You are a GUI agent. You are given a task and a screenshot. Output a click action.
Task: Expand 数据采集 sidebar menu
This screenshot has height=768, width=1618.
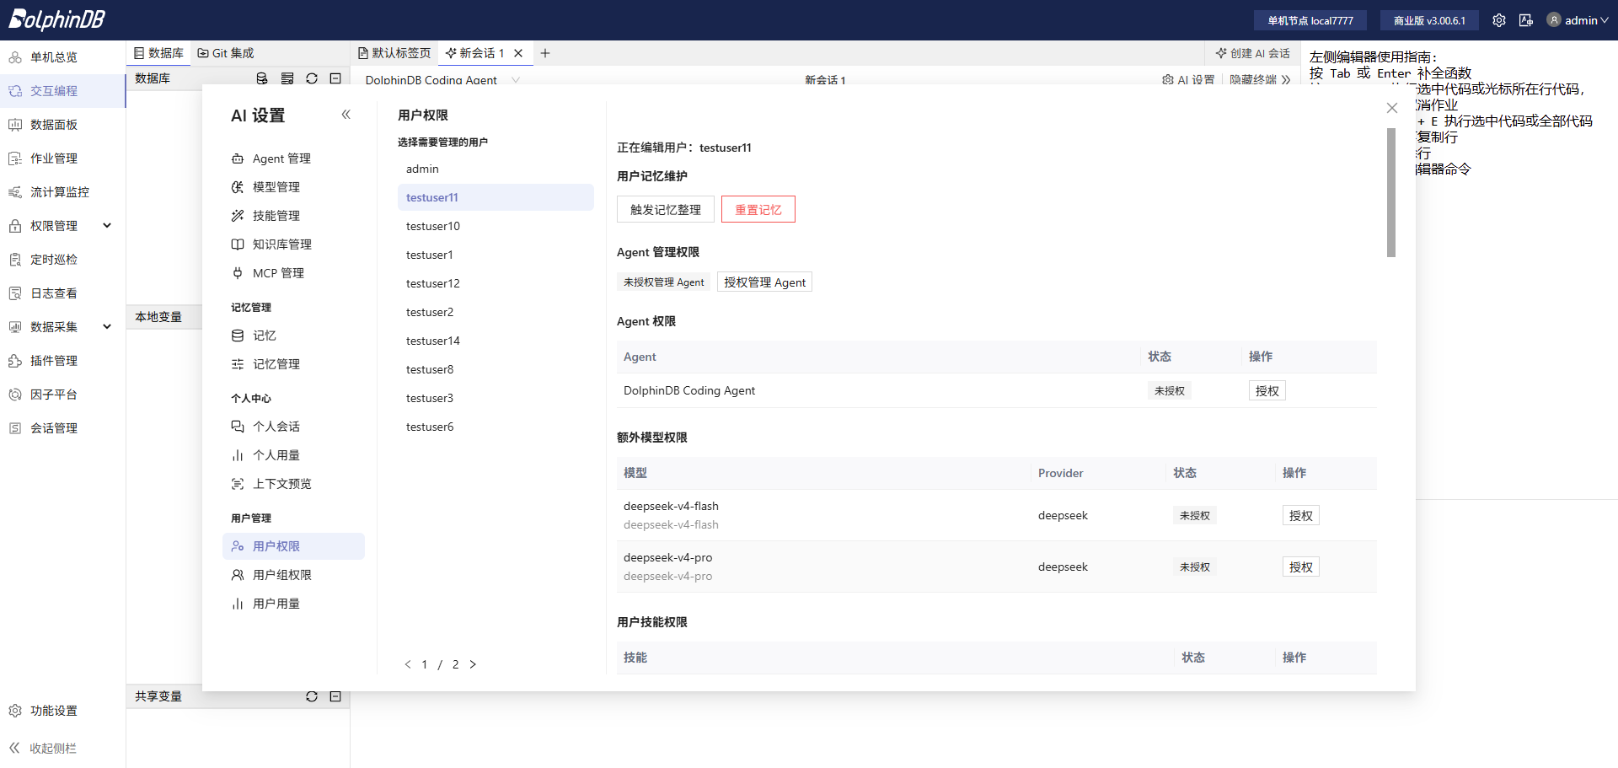coord(107,327)
